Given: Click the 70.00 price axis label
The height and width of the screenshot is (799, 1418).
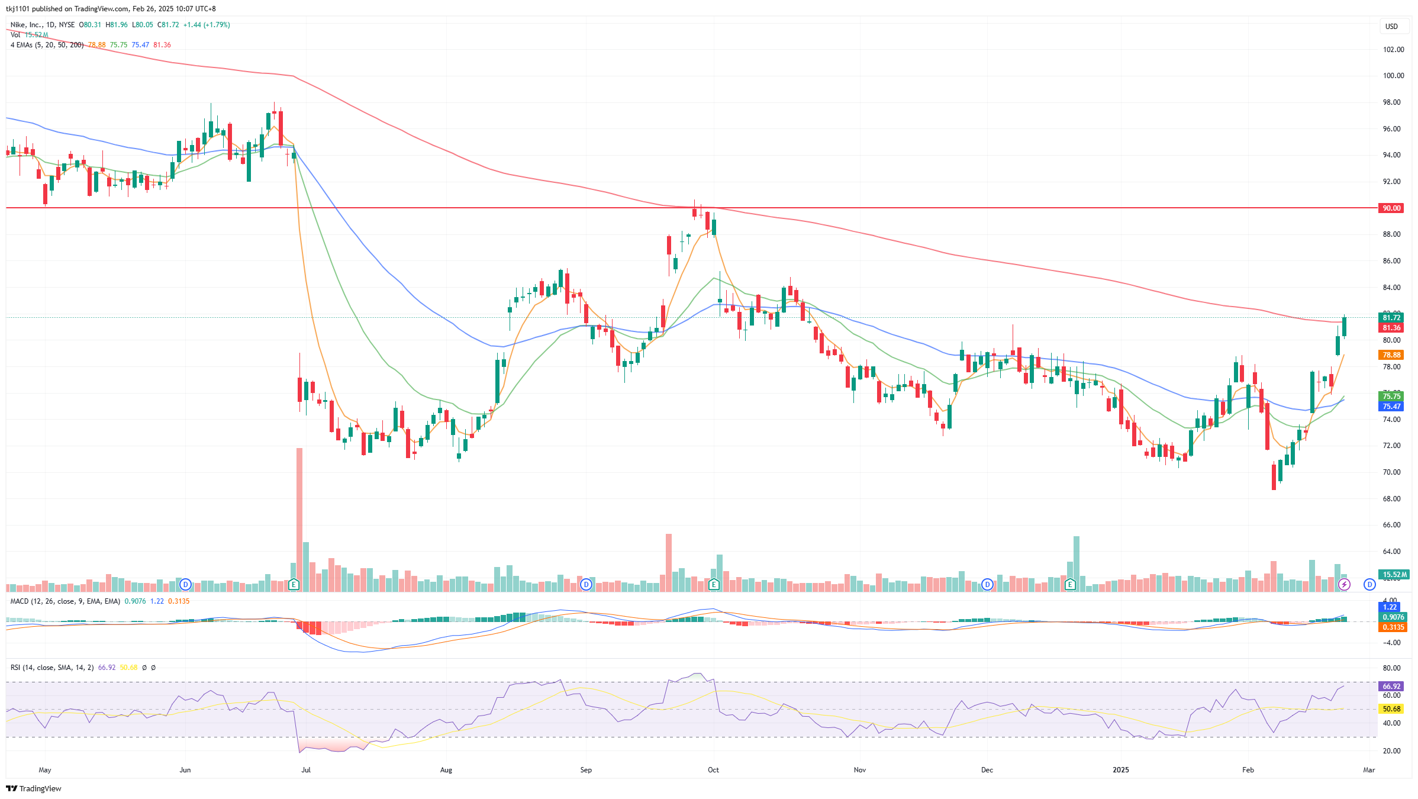Looking at the screenshot, I should (1391, 472).
